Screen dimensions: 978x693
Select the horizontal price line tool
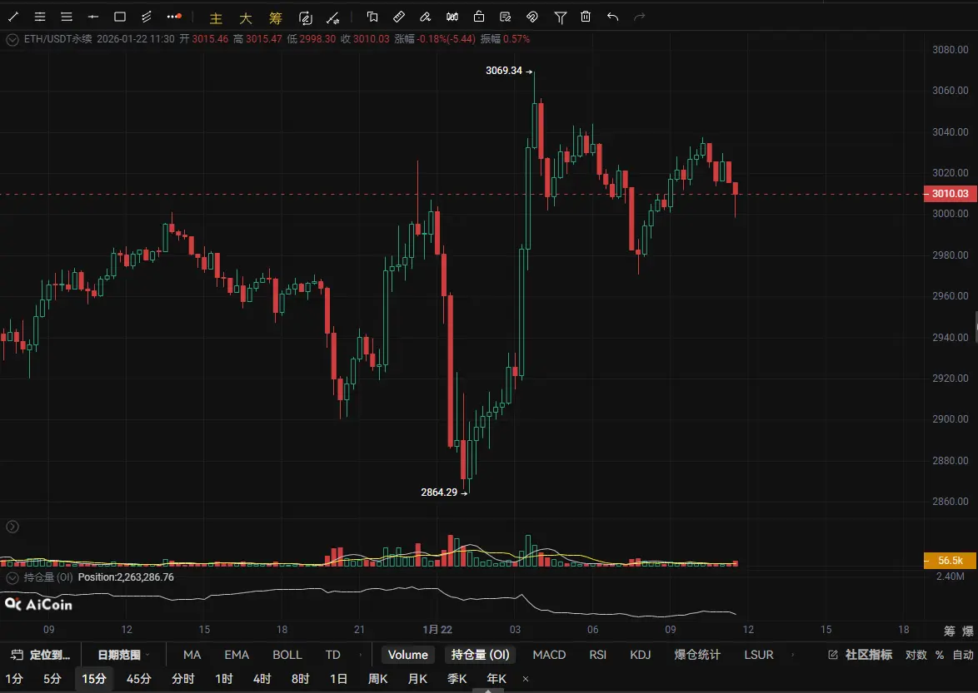coord(93,17)
